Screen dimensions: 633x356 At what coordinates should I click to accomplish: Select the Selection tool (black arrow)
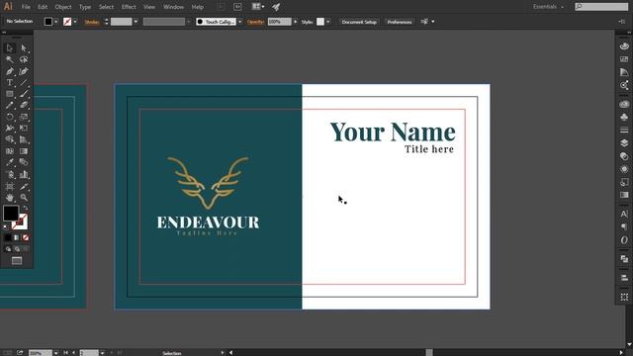pos(10,48)
